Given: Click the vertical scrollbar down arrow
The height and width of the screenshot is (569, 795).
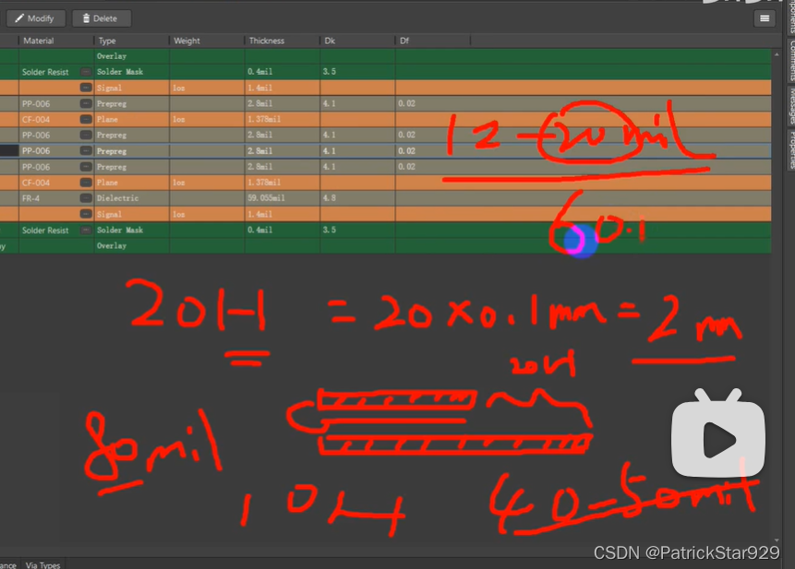Looking at the screenshot, I should (777, 540).
